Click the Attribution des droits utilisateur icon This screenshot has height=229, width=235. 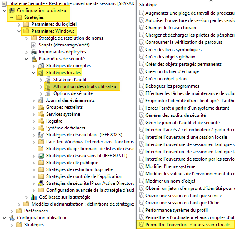[x=48, y=86]
